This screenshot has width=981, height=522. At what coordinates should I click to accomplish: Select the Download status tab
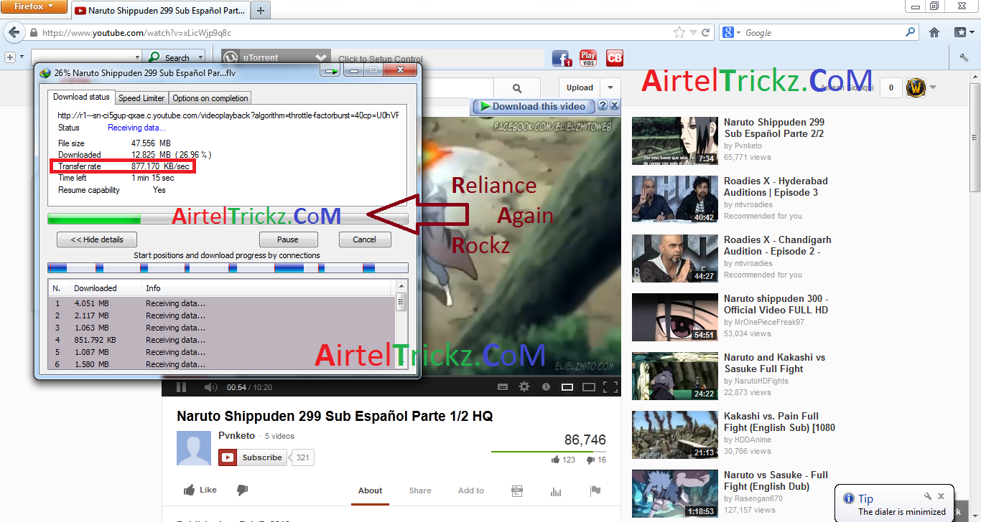(x=82, y=97)
